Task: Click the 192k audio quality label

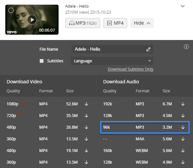Action: click(107, 104)
